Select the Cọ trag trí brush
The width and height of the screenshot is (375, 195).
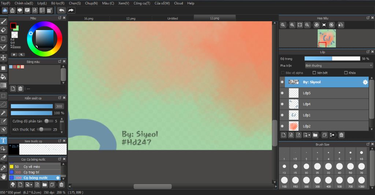(x=35, y=172)
